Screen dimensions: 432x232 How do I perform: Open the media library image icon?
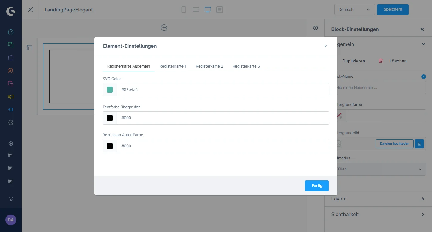tap(419, 144)
